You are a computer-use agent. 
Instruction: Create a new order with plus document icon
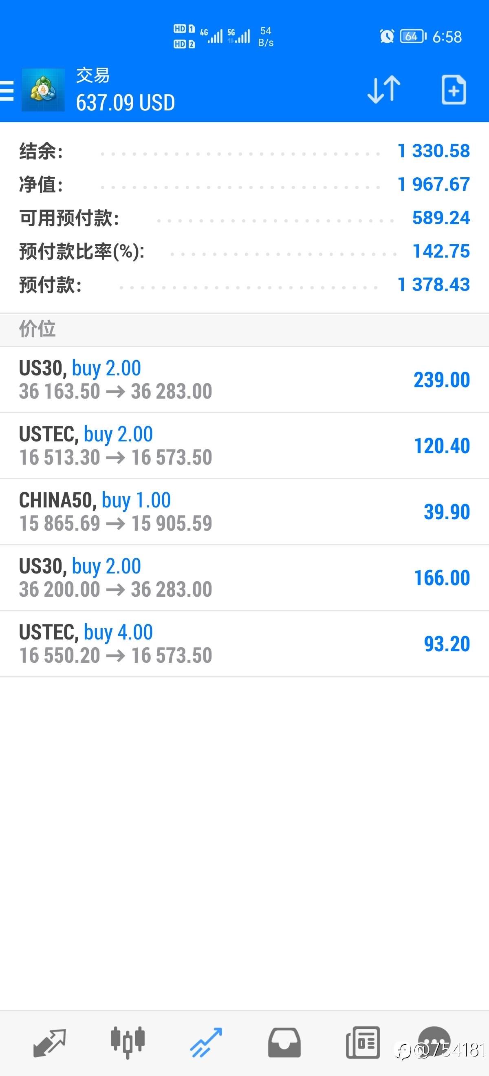pyautogui.click(x=454, y=89)
